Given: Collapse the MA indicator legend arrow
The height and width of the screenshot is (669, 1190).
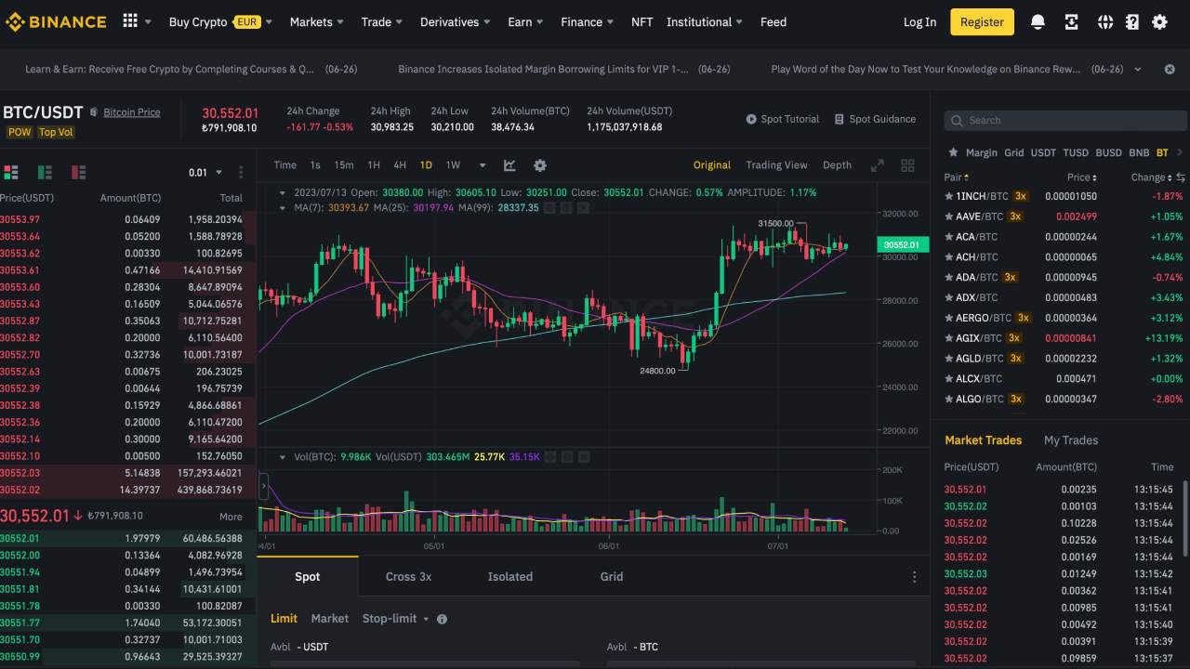Looking at the screenshot, I should coord(284,207).
